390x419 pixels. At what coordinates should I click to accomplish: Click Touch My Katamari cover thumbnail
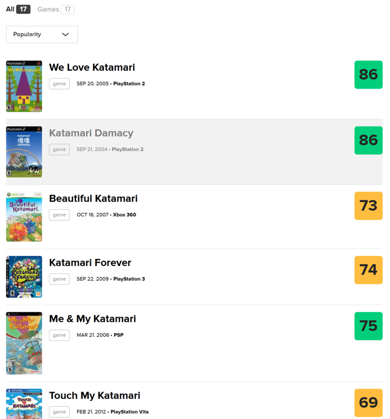pos(24,404)
